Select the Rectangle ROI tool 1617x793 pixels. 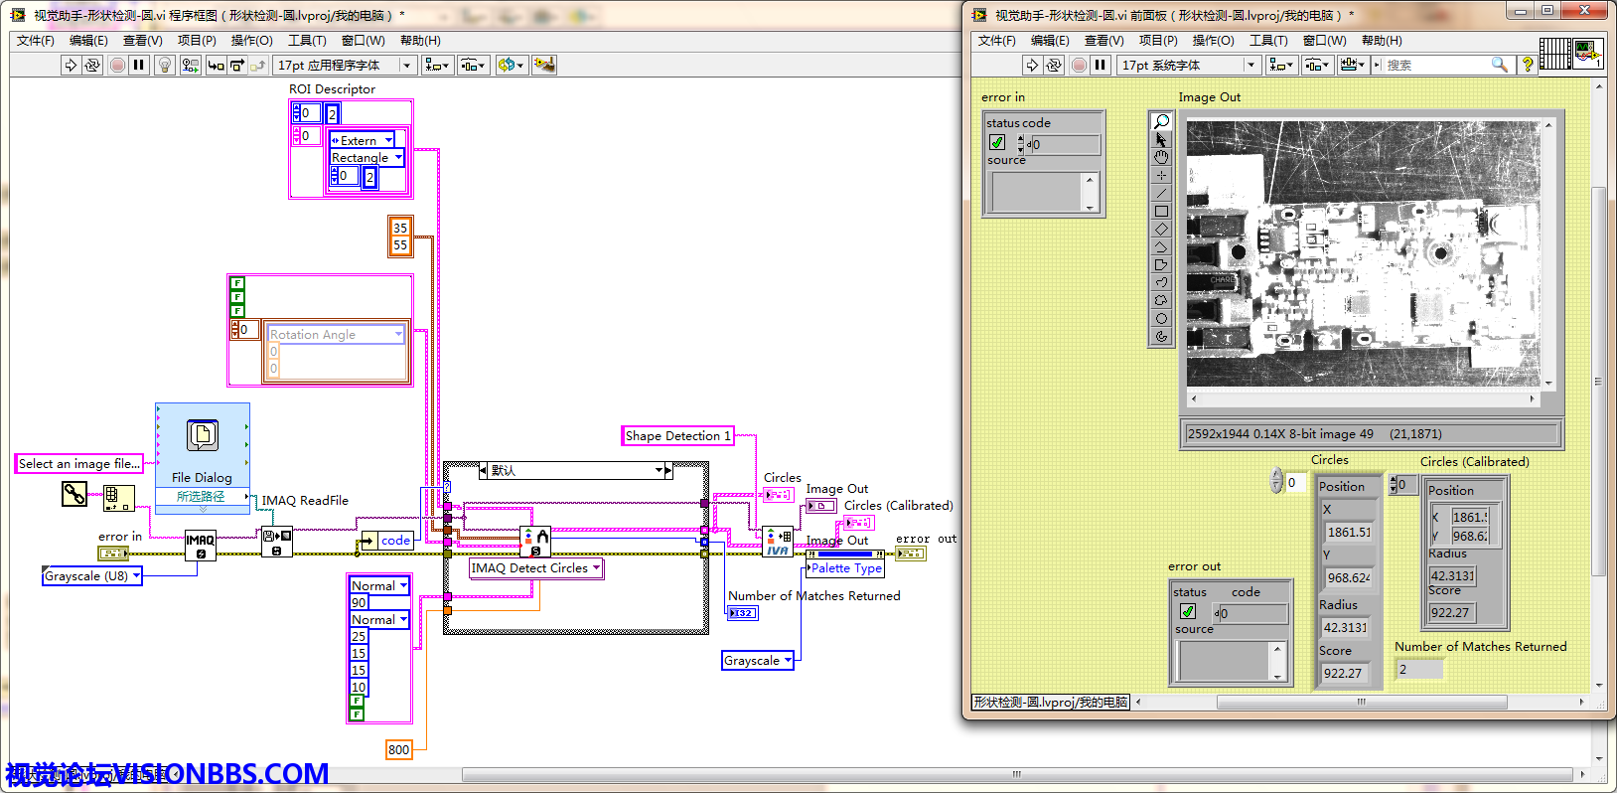(x=1161, y=211)
